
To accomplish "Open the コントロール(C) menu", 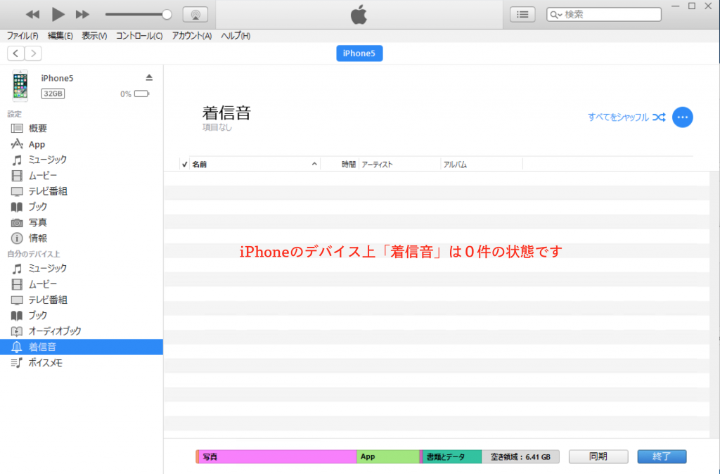I will pyautogui.click(x=139, y=36).
